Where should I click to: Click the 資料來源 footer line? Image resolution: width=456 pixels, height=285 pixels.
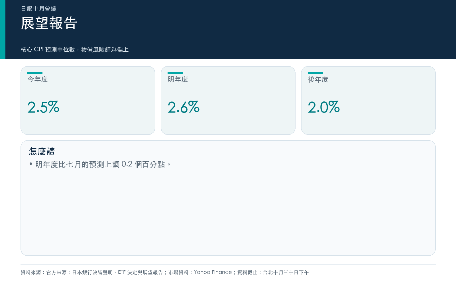(x=165, y=272)
